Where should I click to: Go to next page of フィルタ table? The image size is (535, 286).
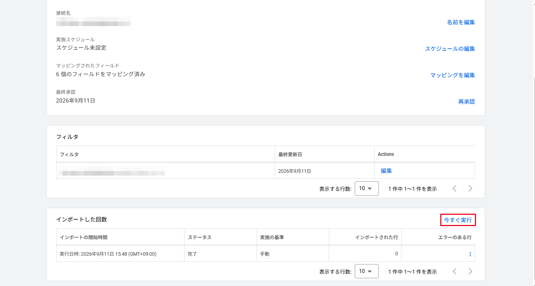[470, 189]
